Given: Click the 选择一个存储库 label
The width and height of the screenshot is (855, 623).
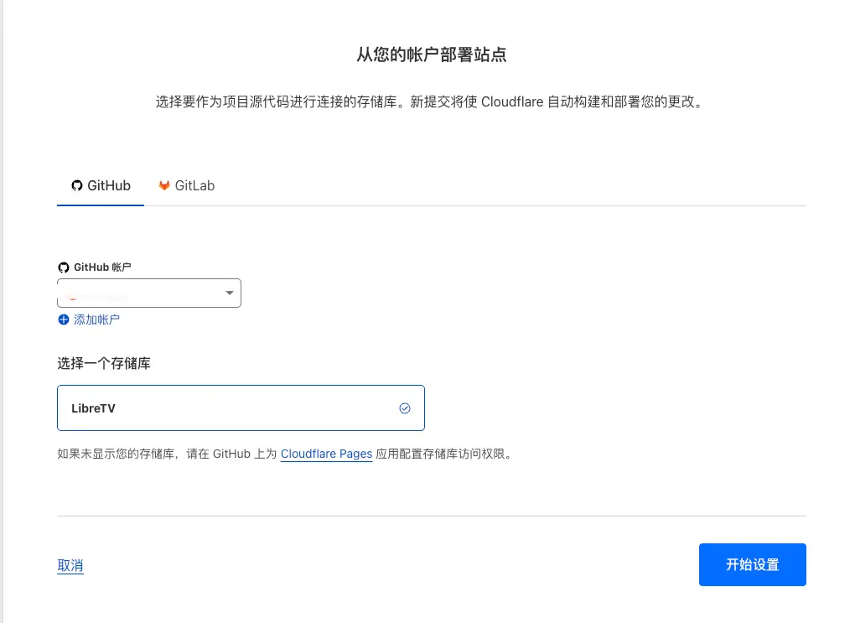Looking at the screenshot, I should pos(104,363).
